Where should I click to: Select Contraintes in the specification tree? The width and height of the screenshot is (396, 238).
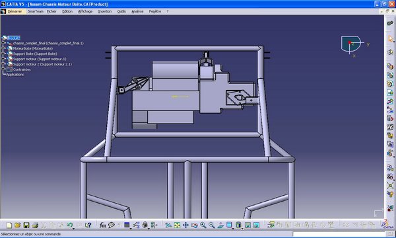(22, 69)
